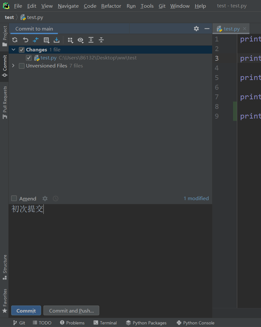
Task: Open the Tools menu
Action: tap(147, 6)
